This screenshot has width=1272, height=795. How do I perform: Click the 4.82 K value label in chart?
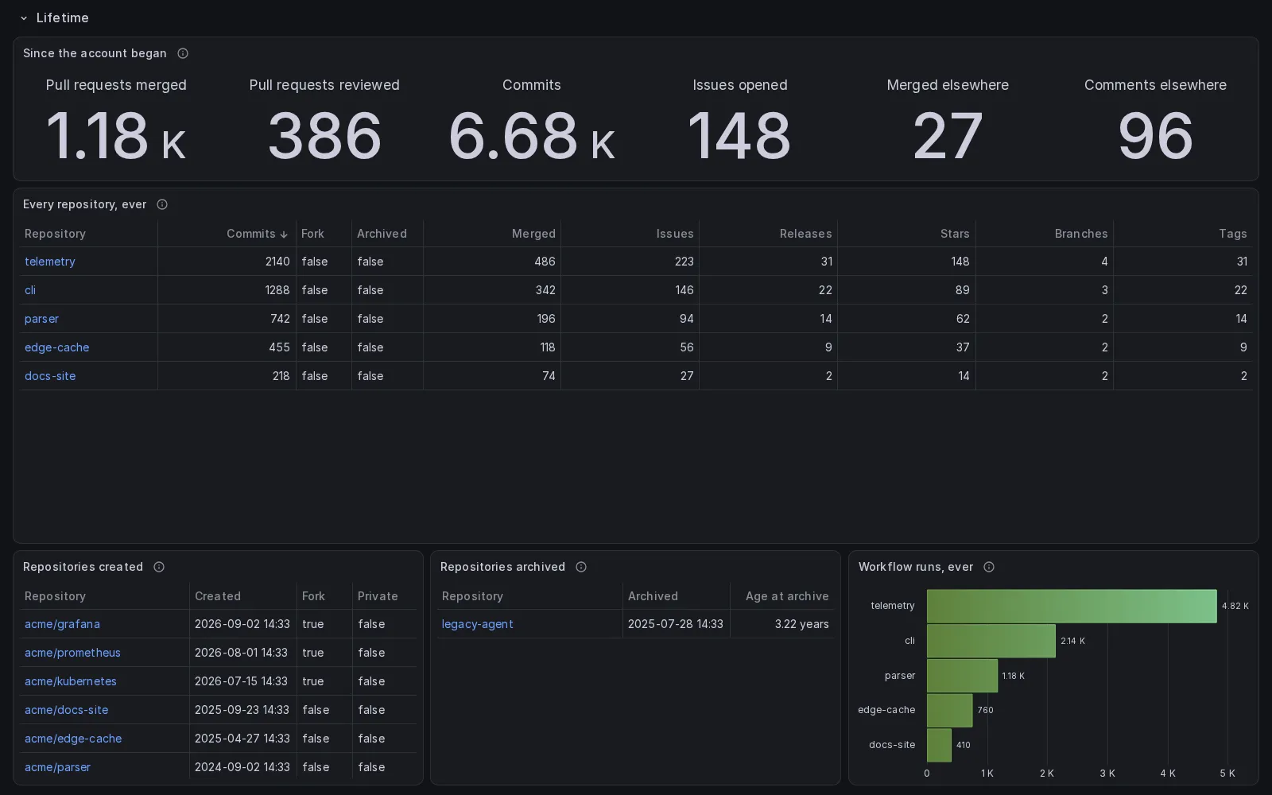point(1235,606)
